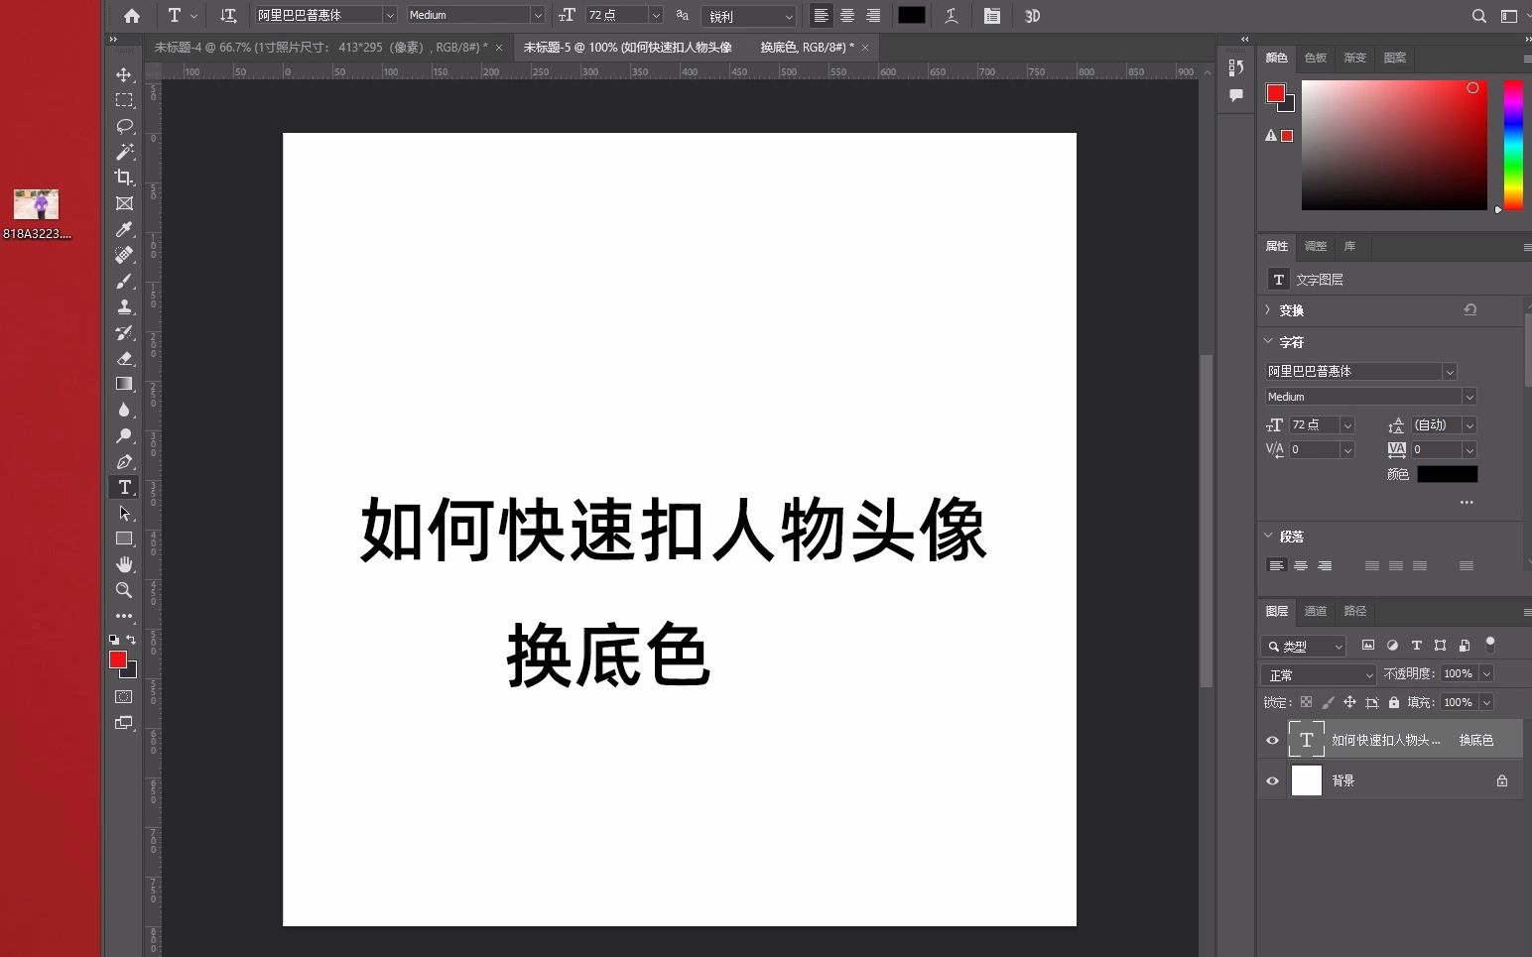Switch to the 渐变 panel tab
This screenshot has width=1532, height=957.
point(1355,58)
